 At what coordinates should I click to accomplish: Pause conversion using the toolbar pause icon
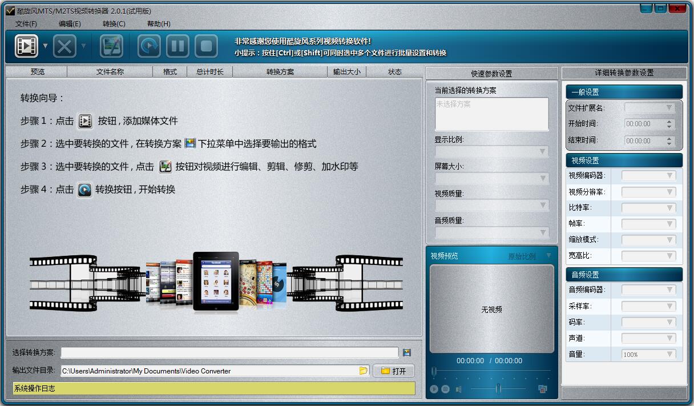(178, 46)
